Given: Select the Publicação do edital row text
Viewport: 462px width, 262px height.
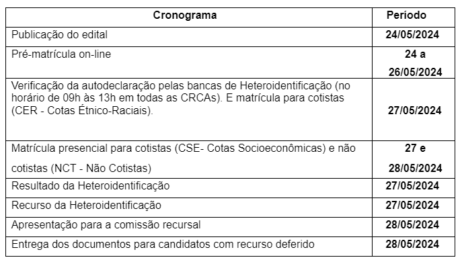Looking at the screenshot, I should [59, 35].
